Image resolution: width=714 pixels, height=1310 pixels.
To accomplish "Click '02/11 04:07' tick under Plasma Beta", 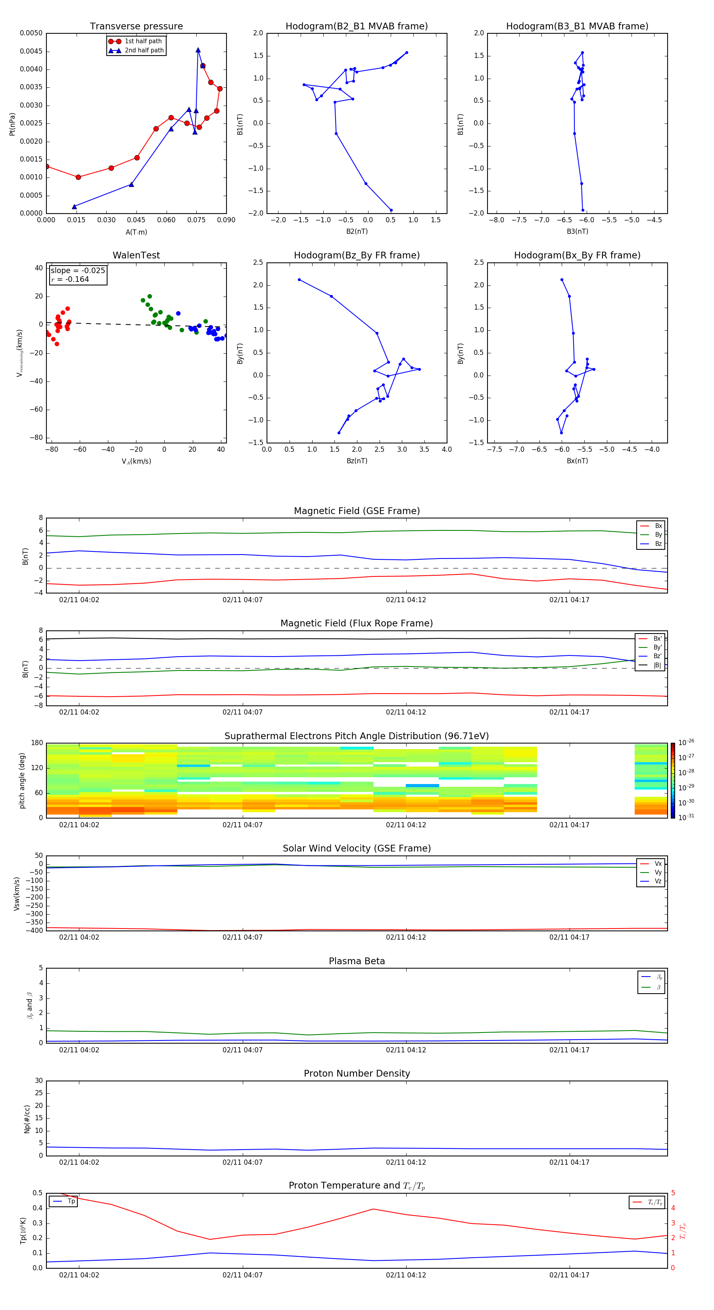I will 242,1050.
